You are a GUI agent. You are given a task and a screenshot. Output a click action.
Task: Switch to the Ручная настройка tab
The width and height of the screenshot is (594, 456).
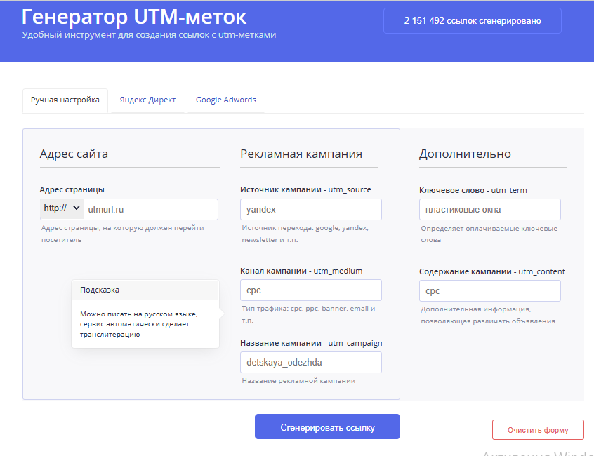click(65, 100)
